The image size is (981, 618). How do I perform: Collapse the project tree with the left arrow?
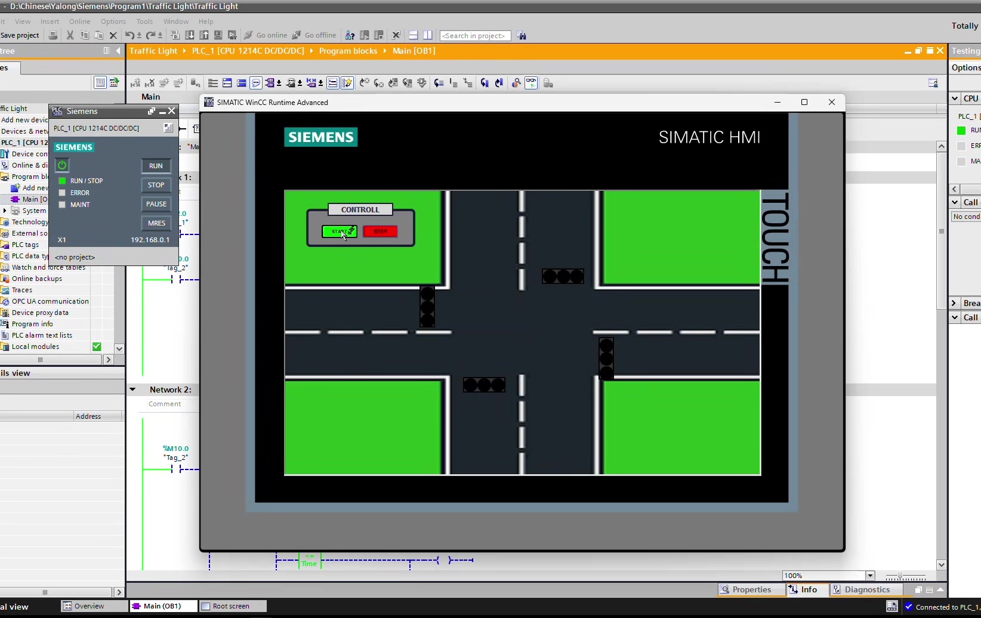point(118,51)
